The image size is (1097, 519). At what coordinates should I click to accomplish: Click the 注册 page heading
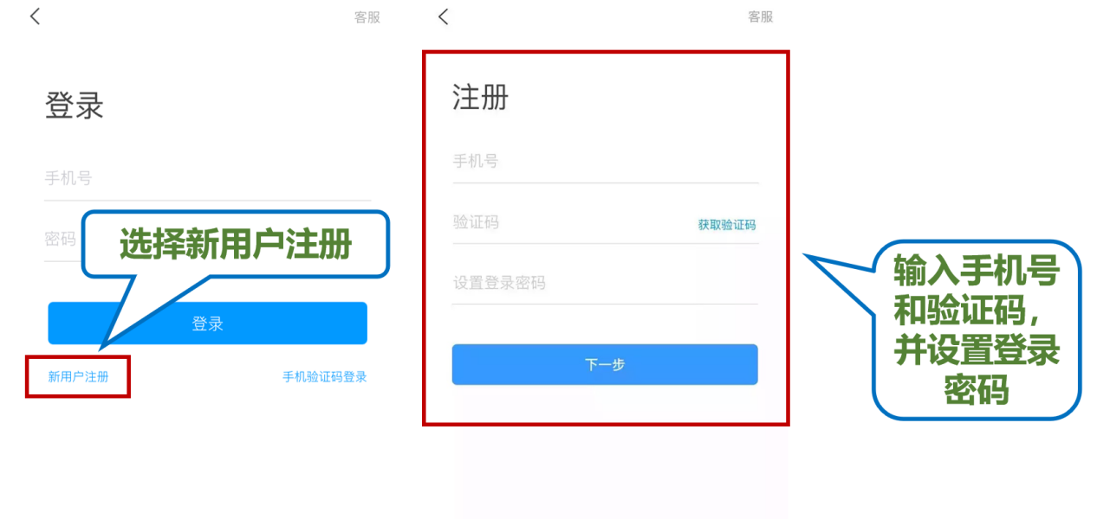tap(480, 97)
